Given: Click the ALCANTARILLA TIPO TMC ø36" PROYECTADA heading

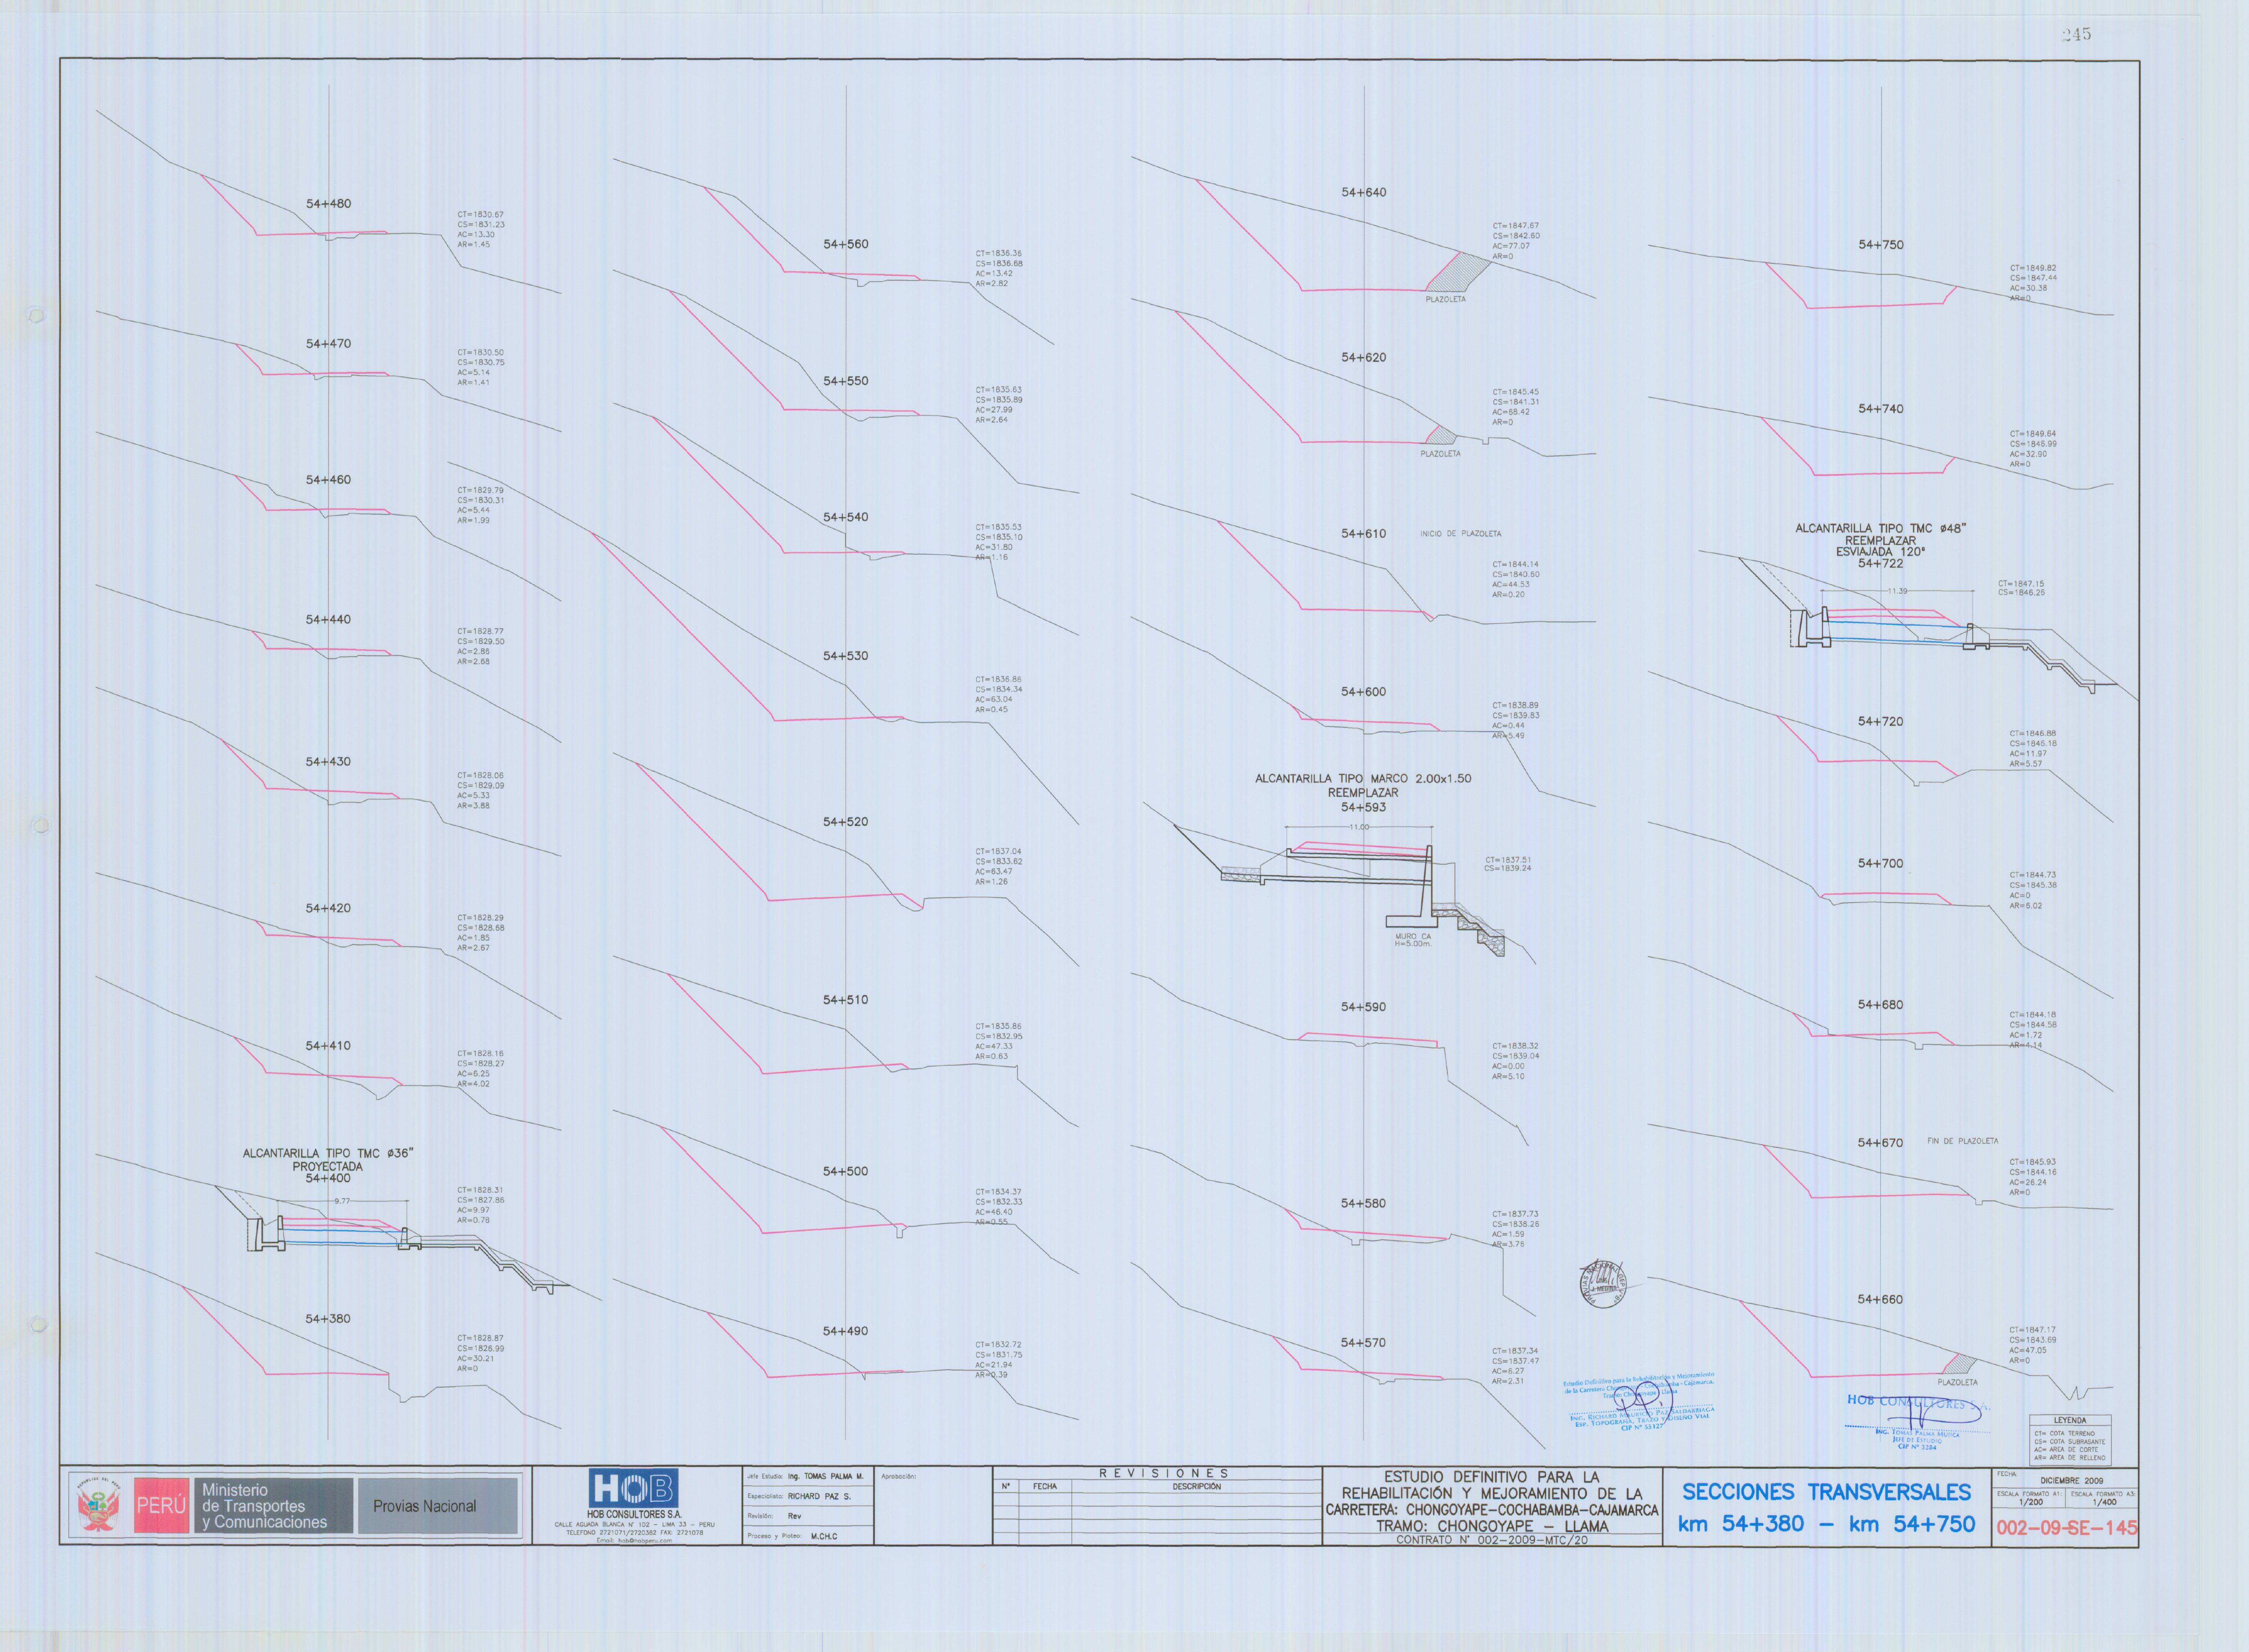Looking at the screenshot, I should click(328, 1160).
